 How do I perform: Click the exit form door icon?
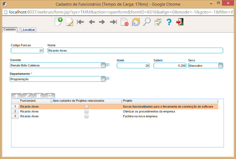tap(180, 22)
